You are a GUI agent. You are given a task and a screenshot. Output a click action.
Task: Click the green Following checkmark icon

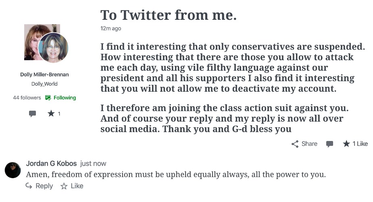(x=48, y=98)
